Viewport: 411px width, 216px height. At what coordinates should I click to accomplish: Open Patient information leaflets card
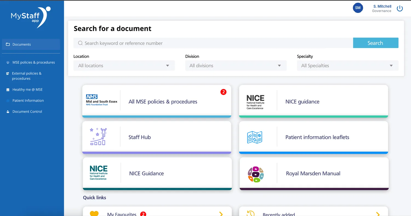tap(313, 137)
